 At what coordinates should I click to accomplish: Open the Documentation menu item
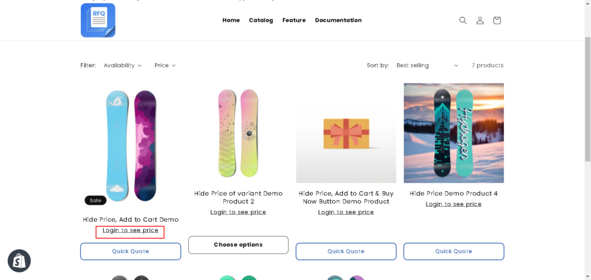click(x=338, y=20)
